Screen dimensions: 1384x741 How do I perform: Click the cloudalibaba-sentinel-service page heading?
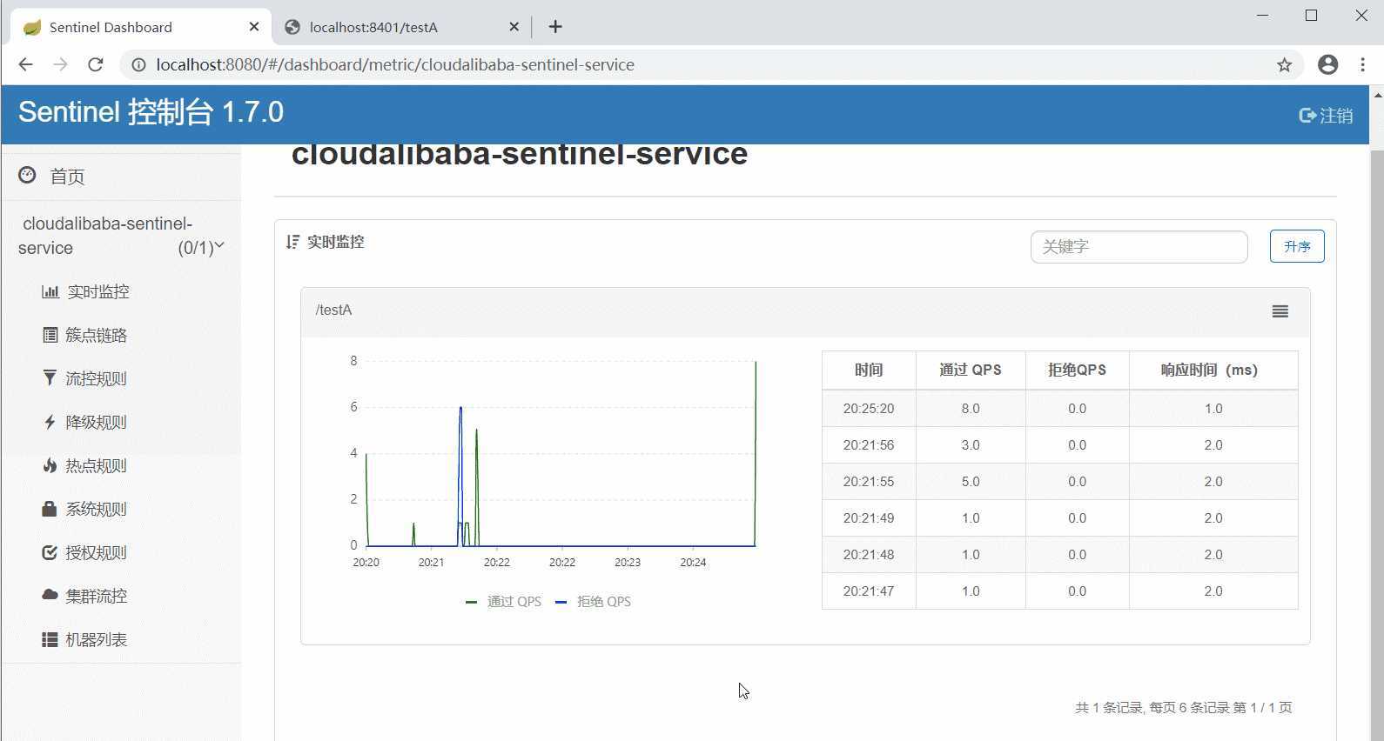coord(520,154)
